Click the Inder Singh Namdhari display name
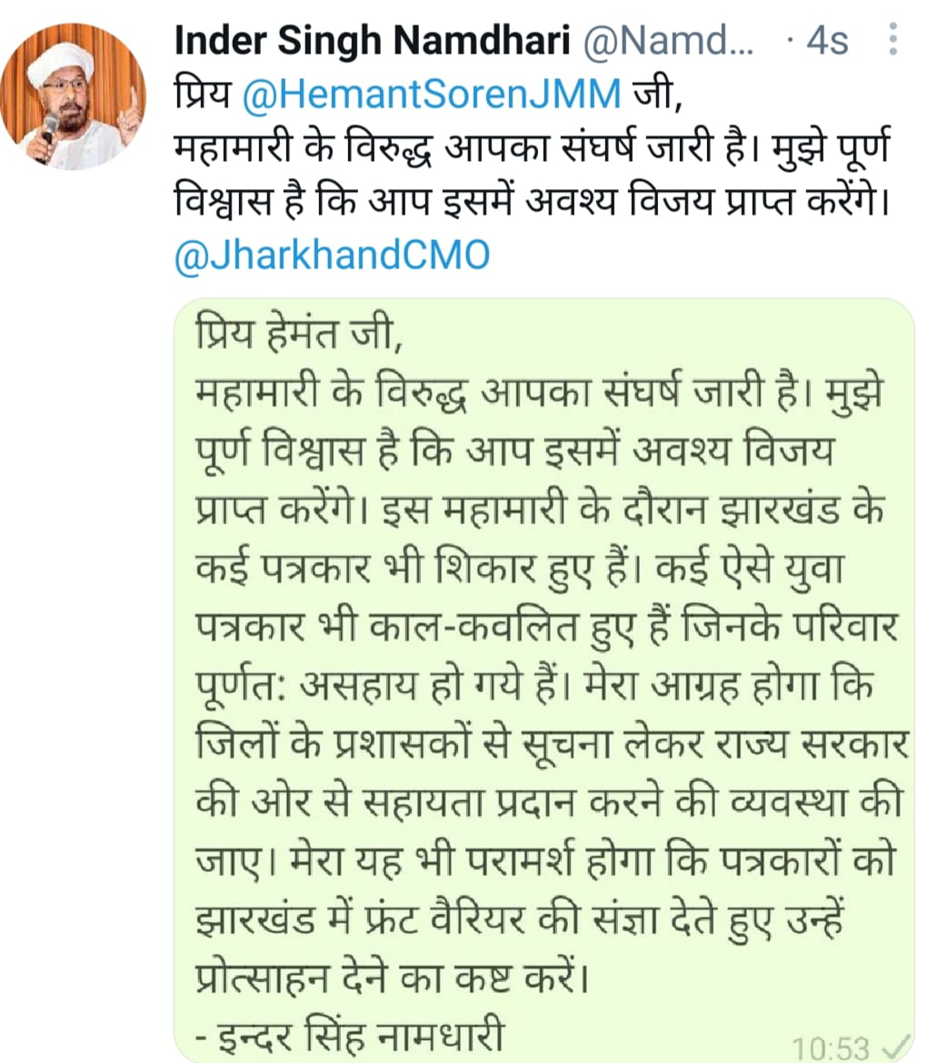947x1063 pixels. pos(373,41)
